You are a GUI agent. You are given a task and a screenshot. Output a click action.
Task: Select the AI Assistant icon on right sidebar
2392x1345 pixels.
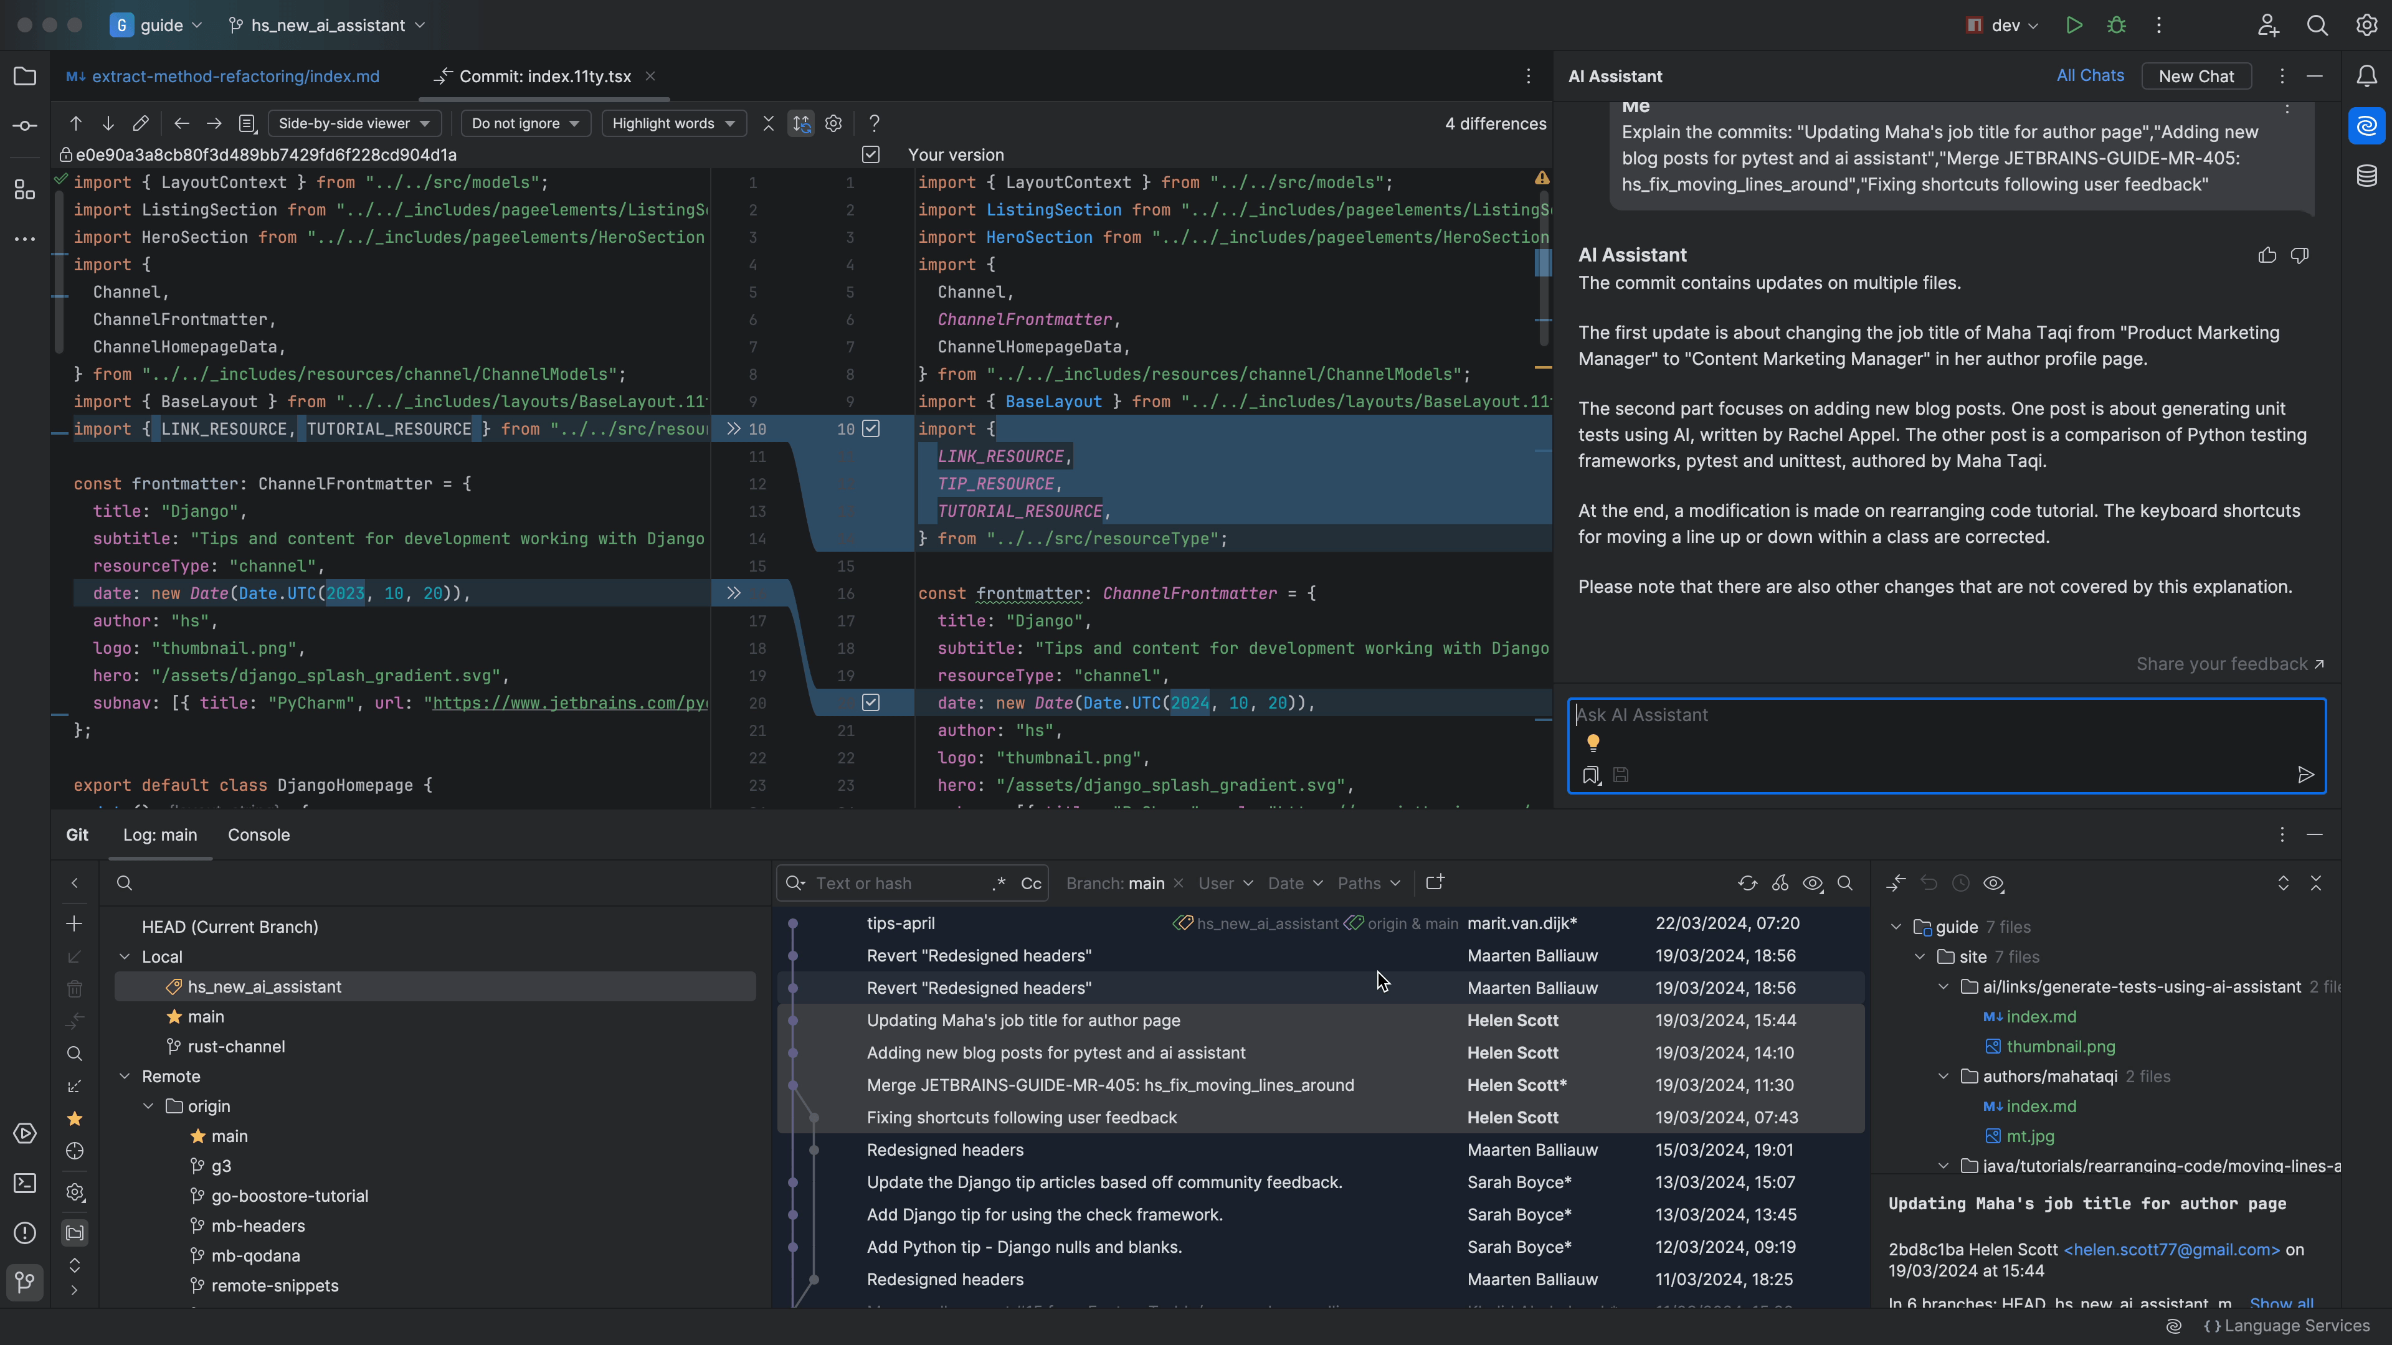click(2367, 126)
